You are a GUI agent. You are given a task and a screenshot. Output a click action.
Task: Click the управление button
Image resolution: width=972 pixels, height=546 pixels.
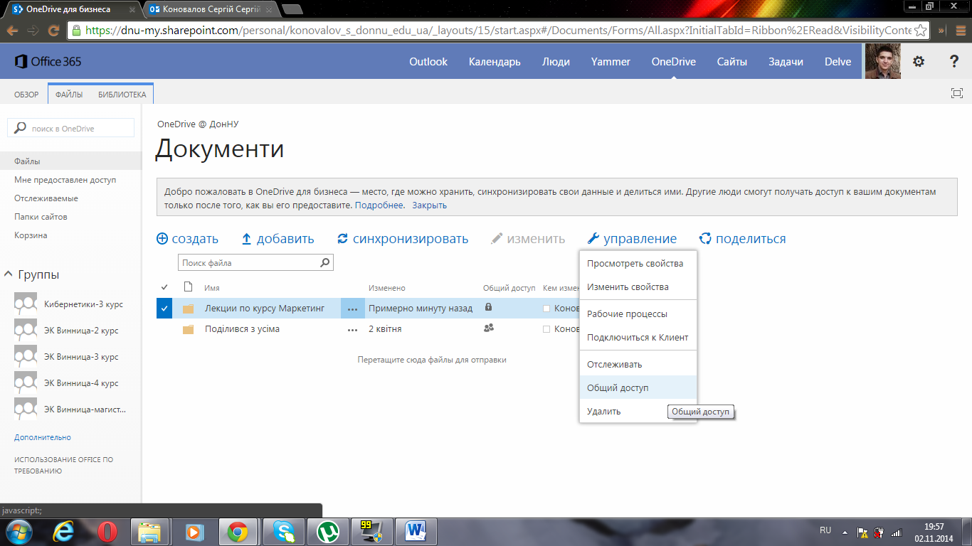coord(632,239)
